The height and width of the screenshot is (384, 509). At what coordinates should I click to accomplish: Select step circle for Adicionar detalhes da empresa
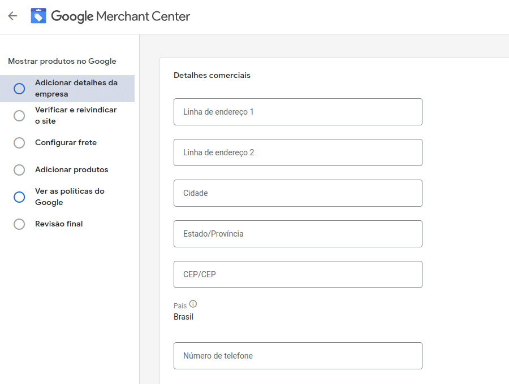click(19, 89)
